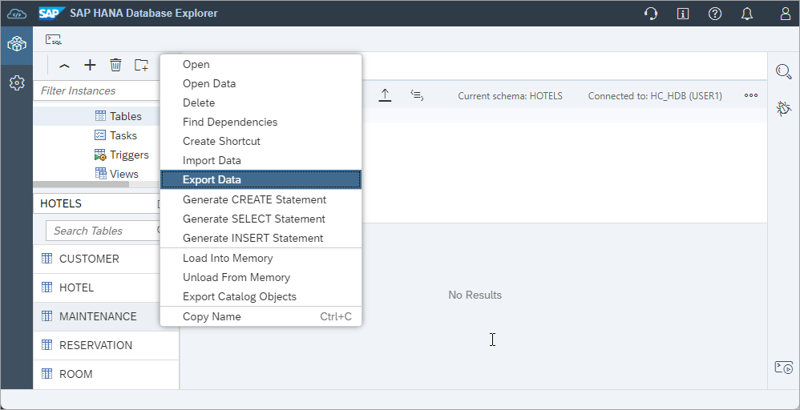Open the SQL console icon
Image resolution: width=800 pixels, height=410 pixels.
point(53,40)
